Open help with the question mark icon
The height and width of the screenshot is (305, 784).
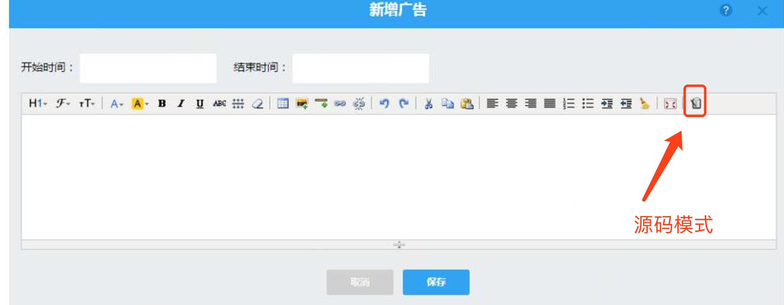(726, 10)
